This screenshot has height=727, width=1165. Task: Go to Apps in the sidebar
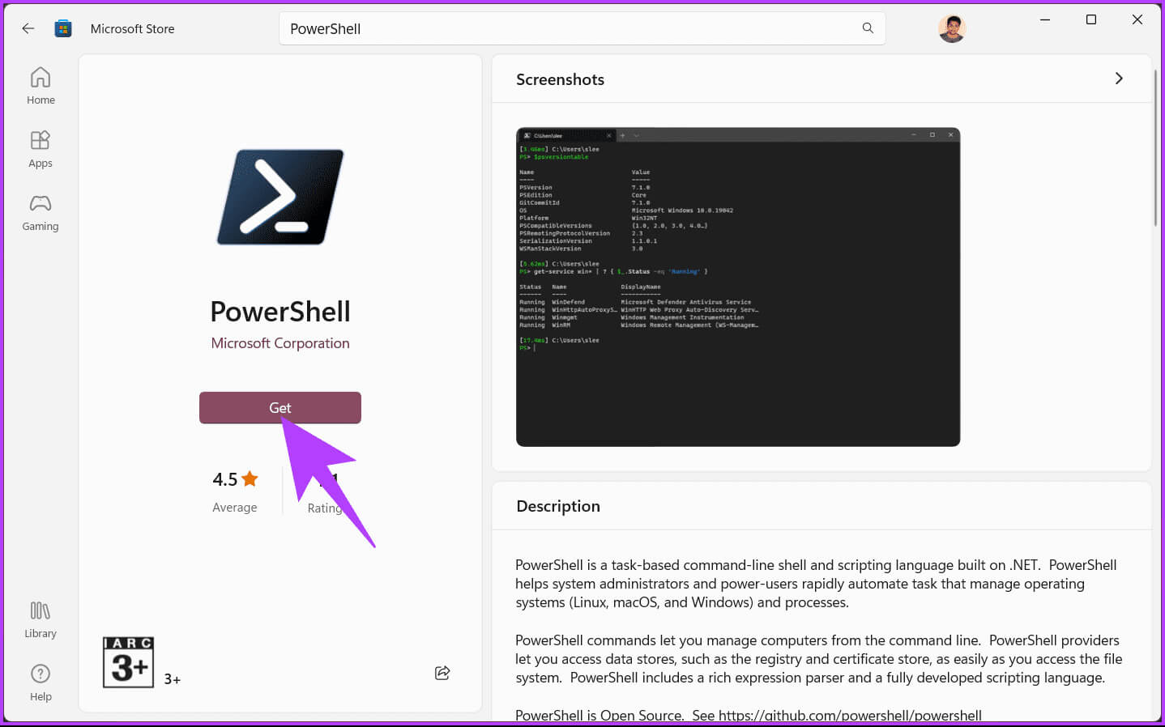(x=41, y=149)
